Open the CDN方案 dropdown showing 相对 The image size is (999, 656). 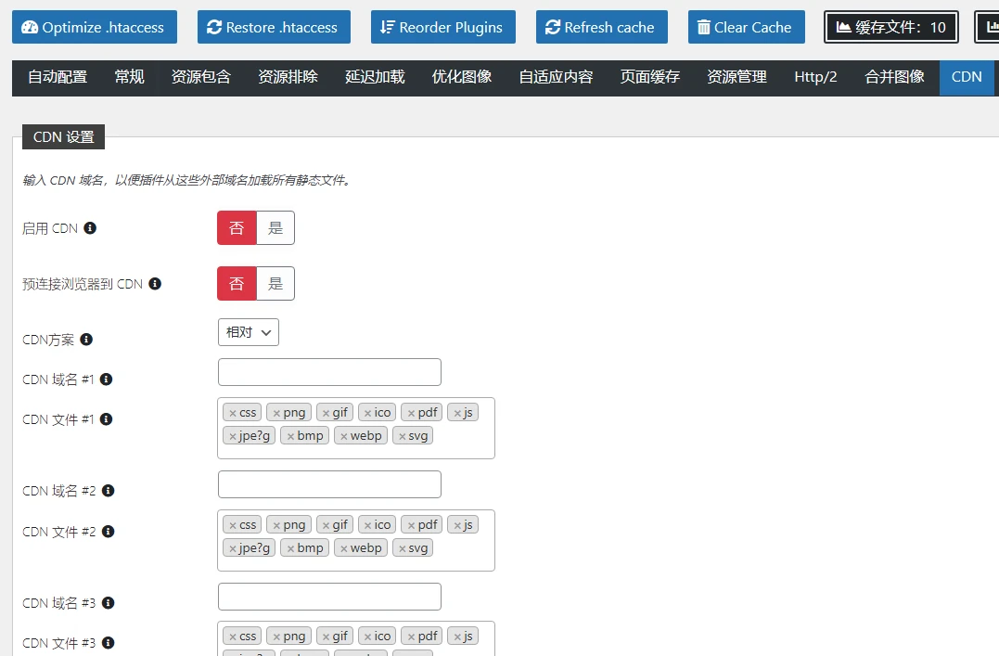[248, 331]
